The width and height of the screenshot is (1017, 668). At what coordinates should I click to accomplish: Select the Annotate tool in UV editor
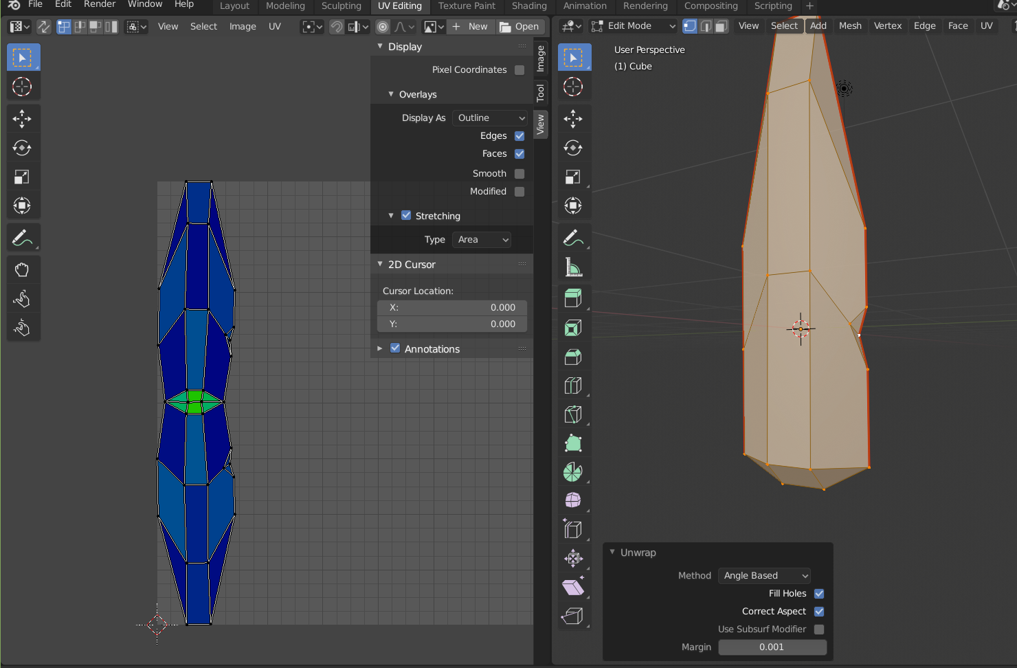pos(22,238)
